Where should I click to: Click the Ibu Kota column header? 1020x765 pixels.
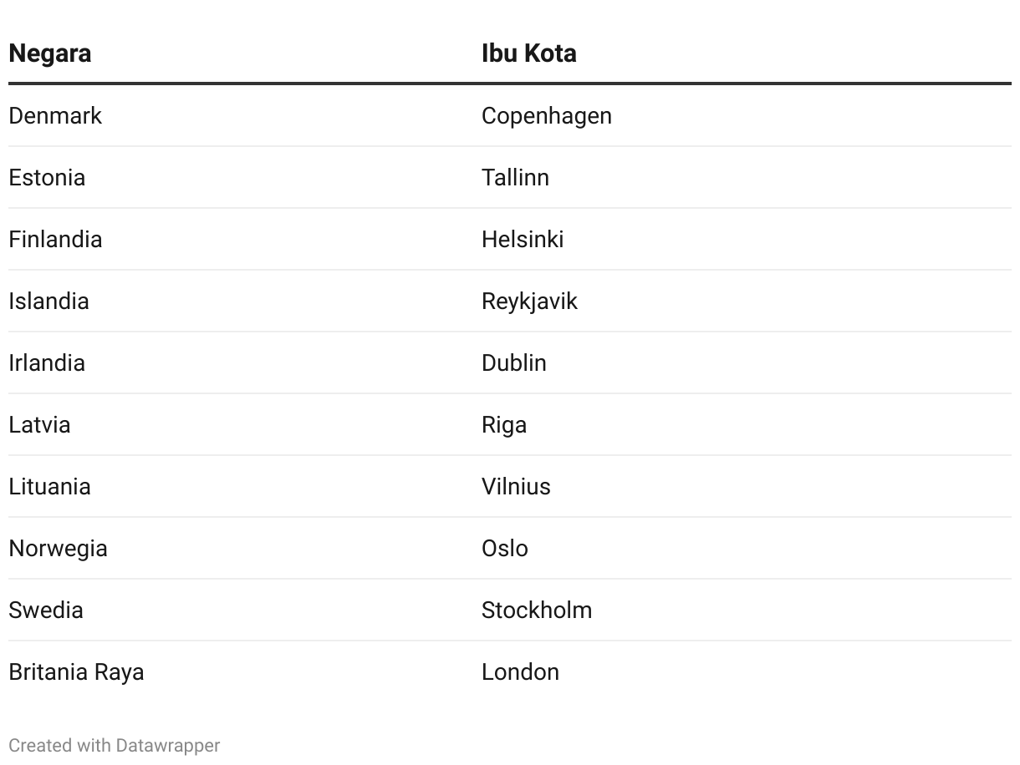tap(528, 53)
